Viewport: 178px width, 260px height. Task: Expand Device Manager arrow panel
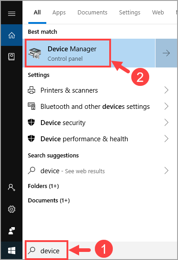tap(166, 53)
